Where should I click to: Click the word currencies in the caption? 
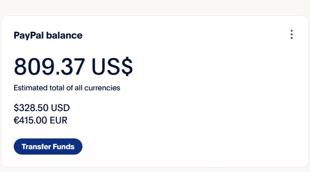pos(102,88)
